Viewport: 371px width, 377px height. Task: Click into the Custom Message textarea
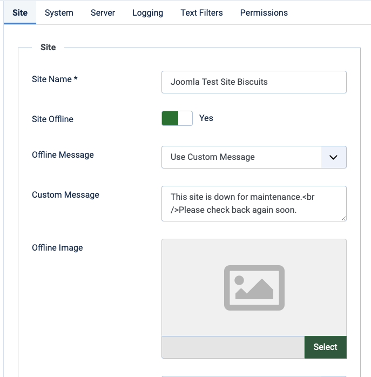254,204
